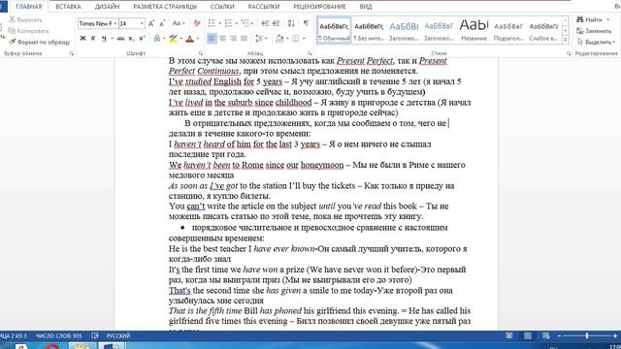
Task: Toggle bulleted list
Action: [x=212, y=23]
